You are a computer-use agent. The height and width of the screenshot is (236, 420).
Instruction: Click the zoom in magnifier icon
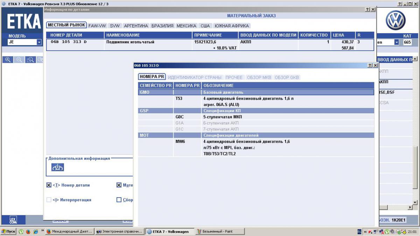(x=8, y=60)
